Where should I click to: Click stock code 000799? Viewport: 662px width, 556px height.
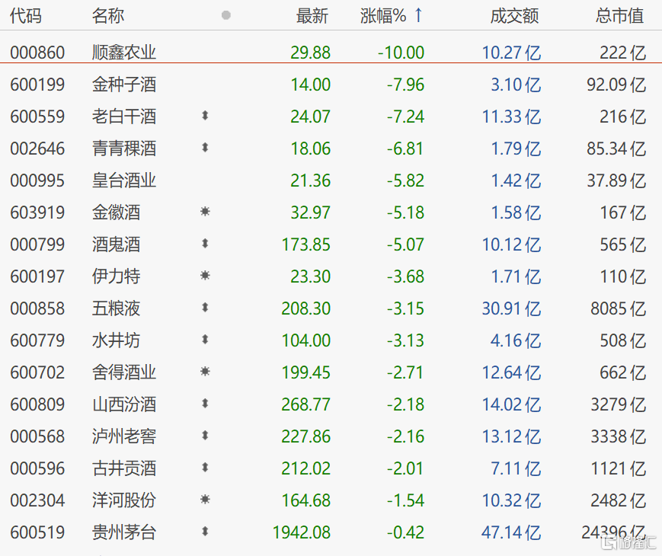(37, 244)
